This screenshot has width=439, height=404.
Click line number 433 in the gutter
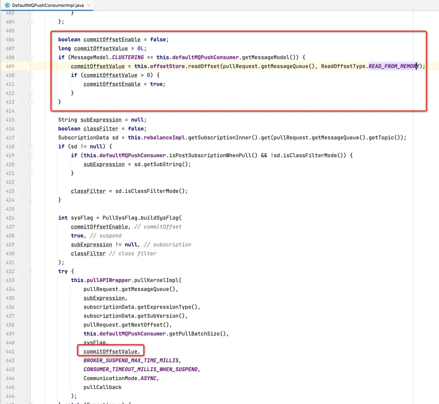tap(10, 280)
